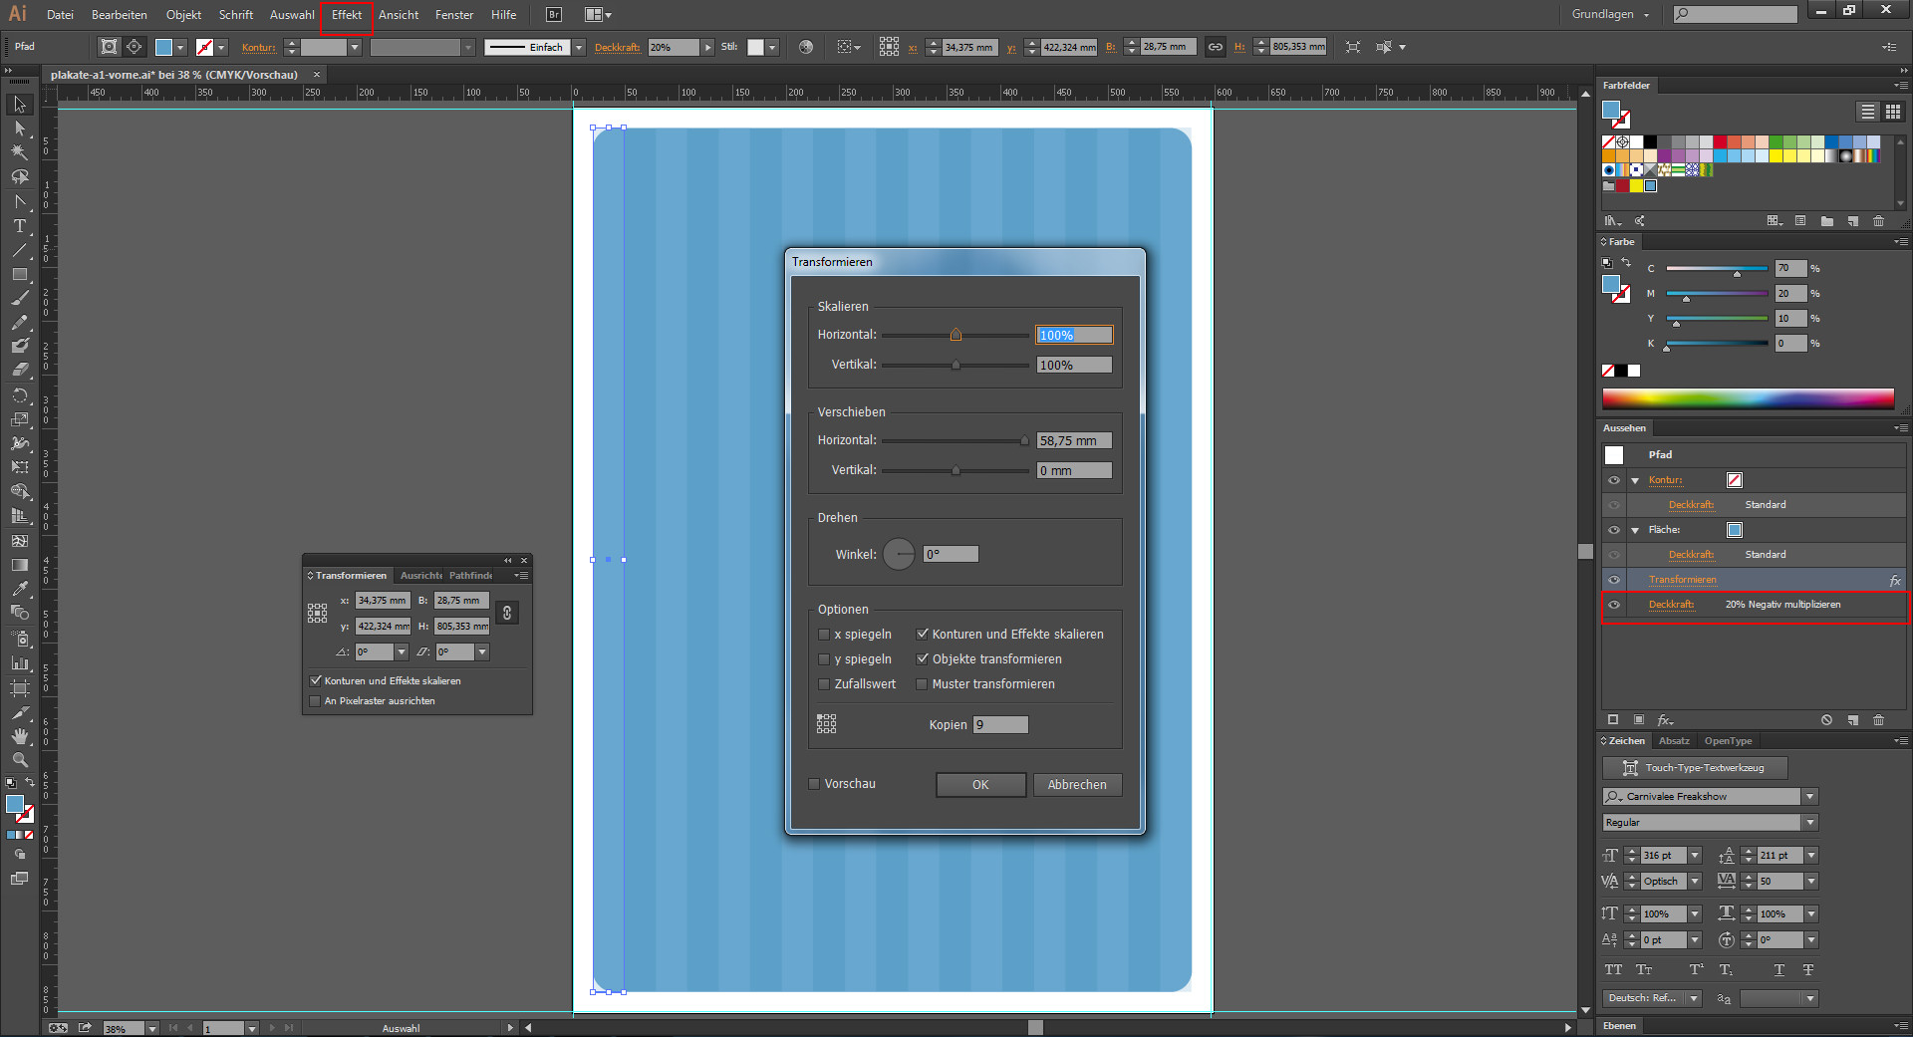The width and height of the screenshot is (1913, 1037).
Task: Click the recolor artwork wheel icon in control bar
Action: coord(806,47)
